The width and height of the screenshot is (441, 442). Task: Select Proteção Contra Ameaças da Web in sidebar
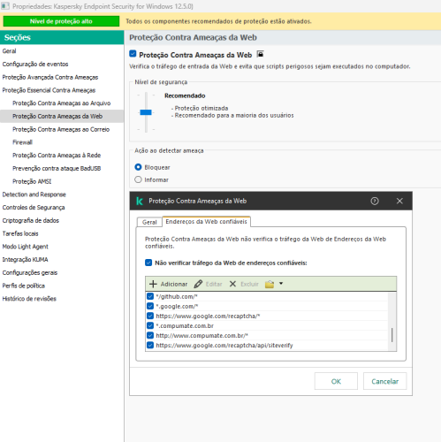tap(62, 116)
